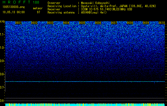Click the cyan-yellow meteor detection bar at bottom
Screen dimensions: 167x106
[85, 105]
